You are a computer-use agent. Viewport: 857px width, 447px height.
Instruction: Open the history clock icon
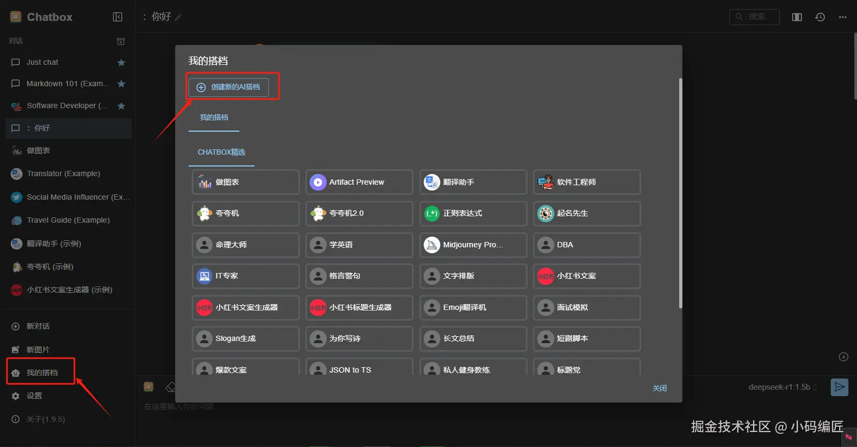[820, 17]
